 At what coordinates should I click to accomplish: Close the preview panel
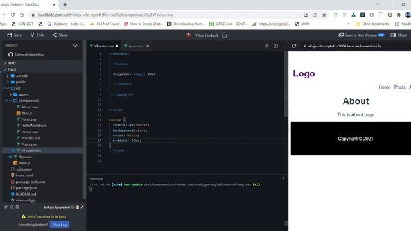pyautogui.click(x=398, y=35)
